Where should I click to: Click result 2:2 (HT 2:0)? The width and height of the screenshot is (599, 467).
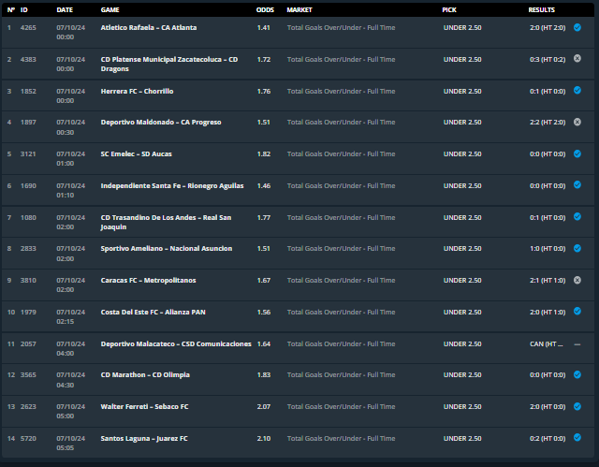(548, 123)
